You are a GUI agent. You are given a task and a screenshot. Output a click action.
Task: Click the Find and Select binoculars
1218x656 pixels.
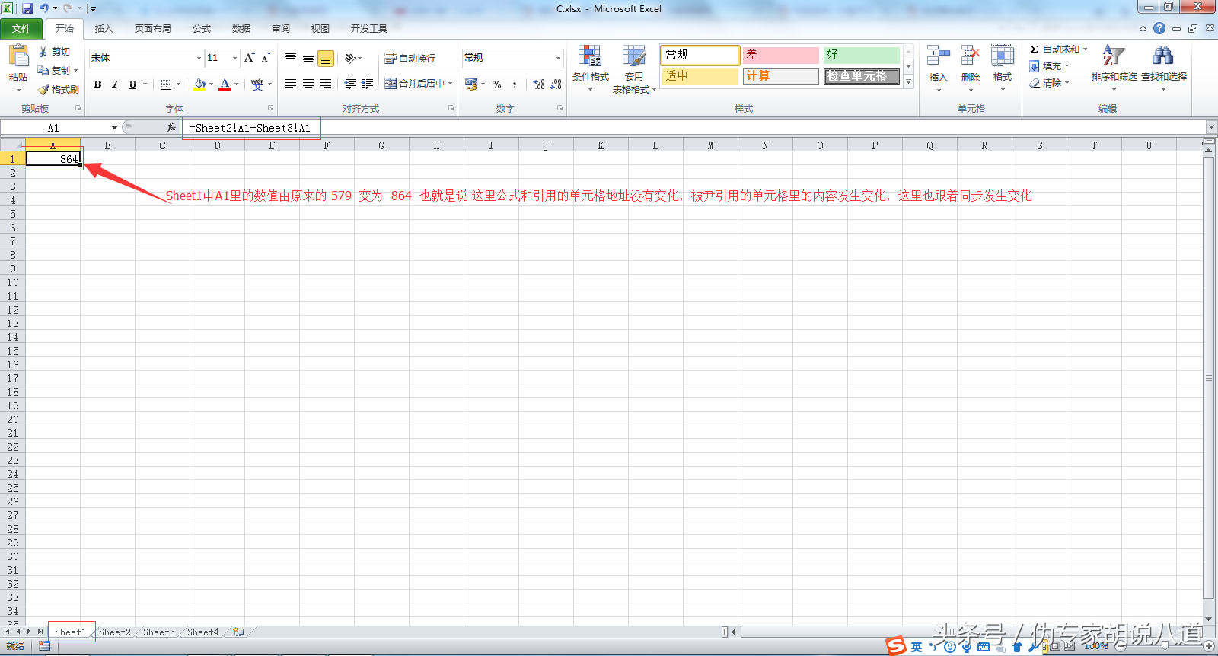point(1162,56)
